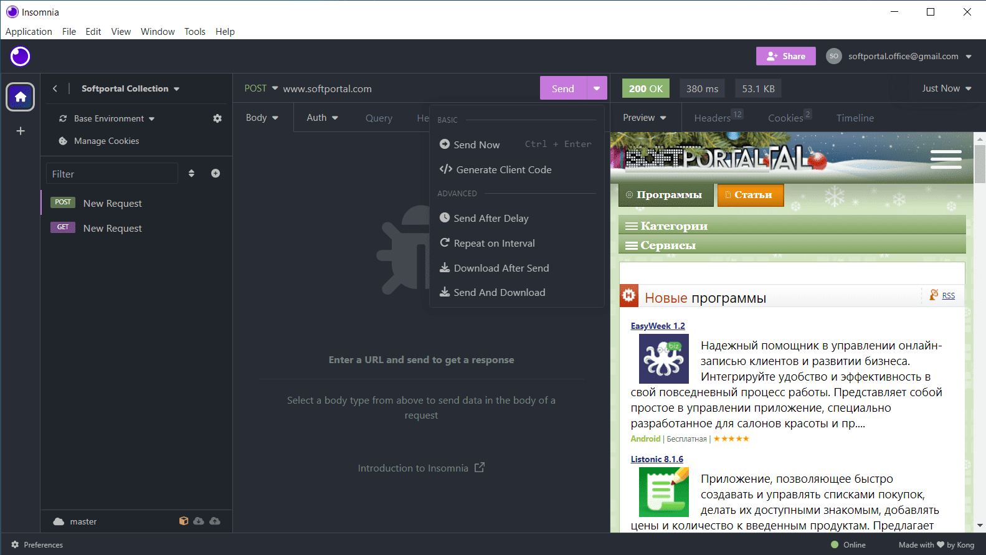The image size is (986, 555).
Task: Choose Repeat on Interval
Action: click(517, 243)
